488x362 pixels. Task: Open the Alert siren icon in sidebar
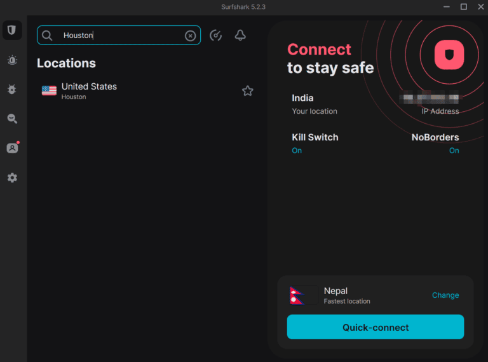click(12, 60)
